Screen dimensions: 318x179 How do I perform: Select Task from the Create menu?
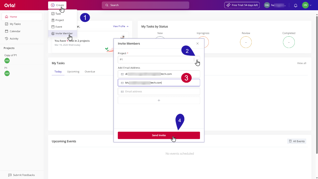58,14
